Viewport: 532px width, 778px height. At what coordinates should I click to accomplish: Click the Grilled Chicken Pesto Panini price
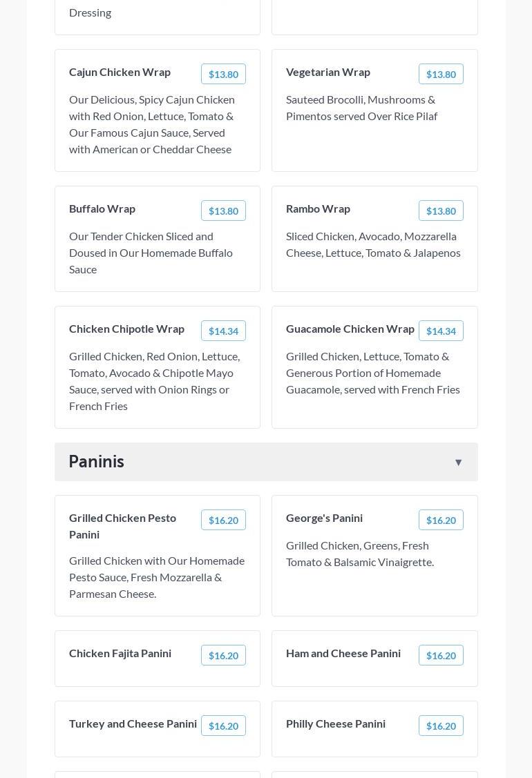(x=223, y=521)
